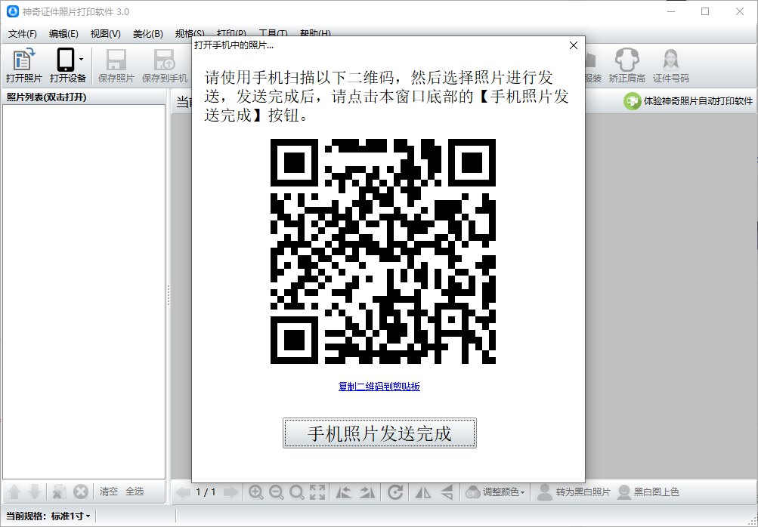Click the 复制二维码到剪贴板 link
758x527 pixels.
[x=379, y=387]
